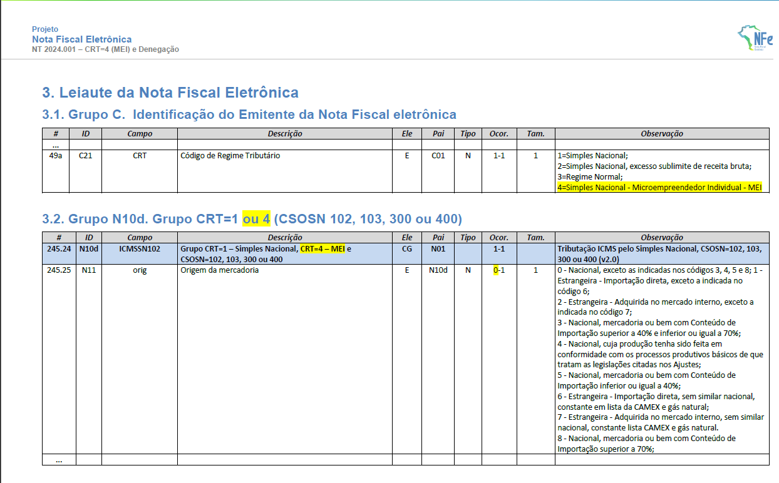Click '(CSOSN 102, 103, 300 ou 400)' in 3.2 heading
This screenshot has height=483, width=779.
coord(368,219)
